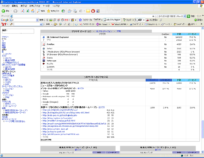Open Yahoo toolbar search box dropdown
Viewport: 204px width, 158px height.
point(41,24)
